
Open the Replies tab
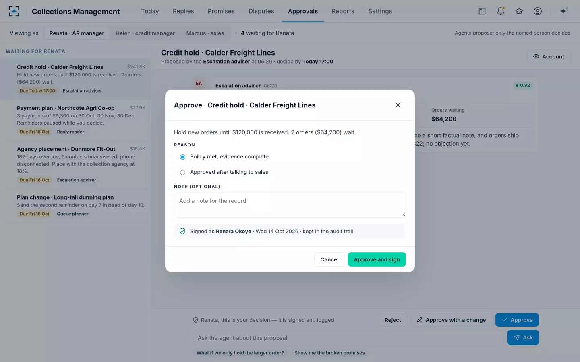[183, 11]
